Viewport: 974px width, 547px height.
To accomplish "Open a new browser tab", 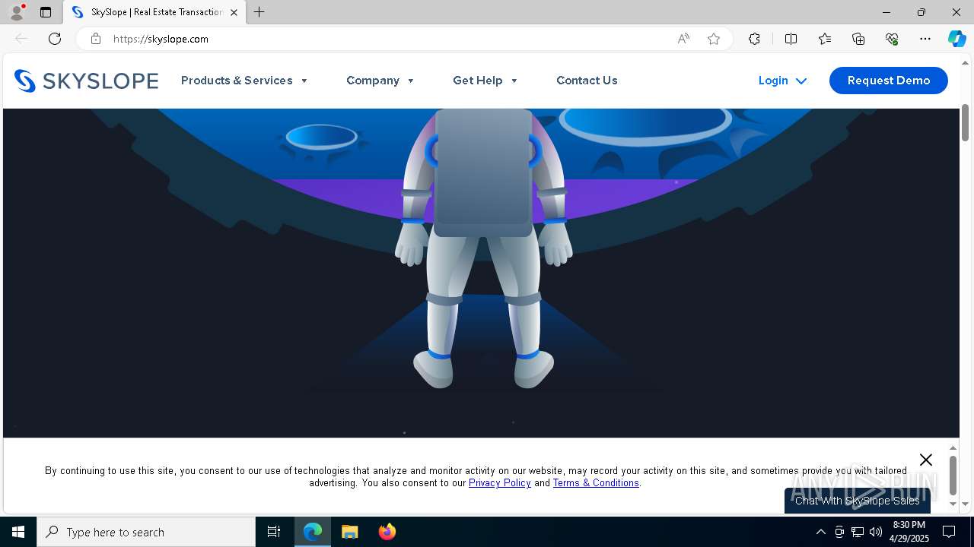I will pos(259,12).
